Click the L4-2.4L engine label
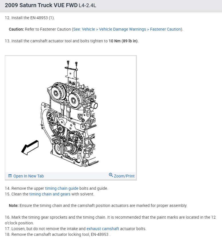 pos(87,5)
